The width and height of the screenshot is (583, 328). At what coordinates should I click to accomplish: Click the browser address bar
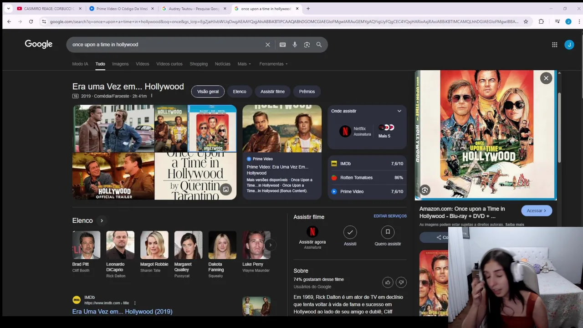pos(284,21)
